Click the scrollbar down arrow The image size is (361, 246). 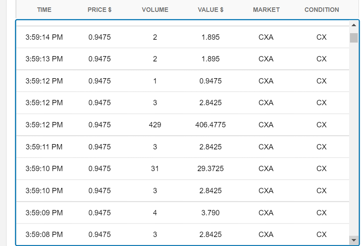click(x=354, y=239)
